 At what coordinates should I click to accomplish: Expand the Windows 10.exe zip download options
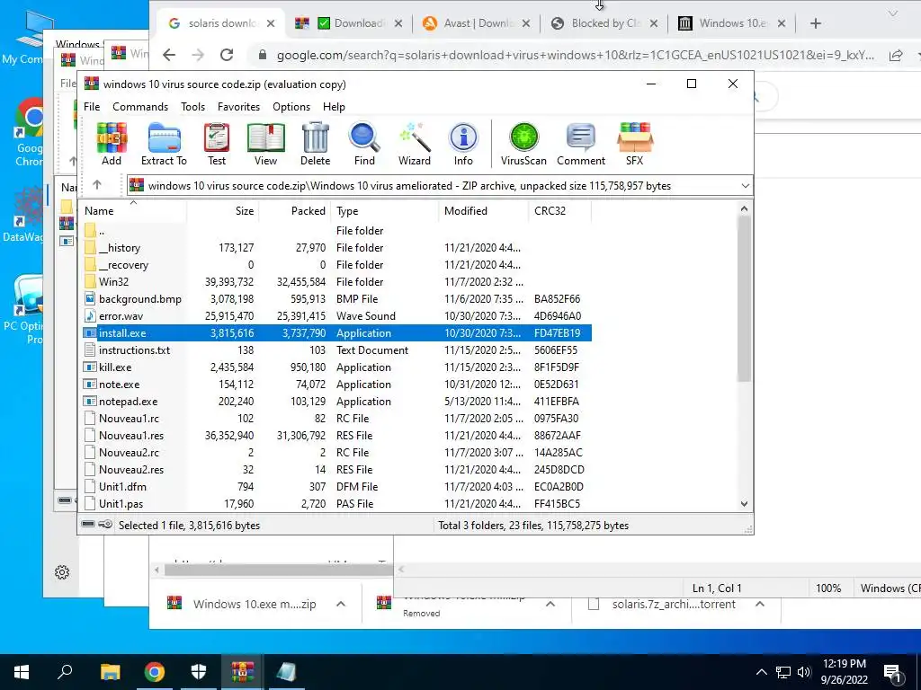(341, 604)
